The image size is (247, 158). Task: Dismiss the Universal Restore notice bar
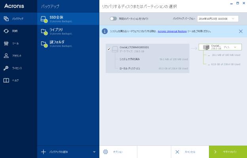click(x=241, y=31)
